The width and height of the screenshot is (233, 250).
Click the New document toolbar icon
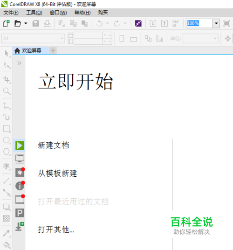(x=6, y=23)
